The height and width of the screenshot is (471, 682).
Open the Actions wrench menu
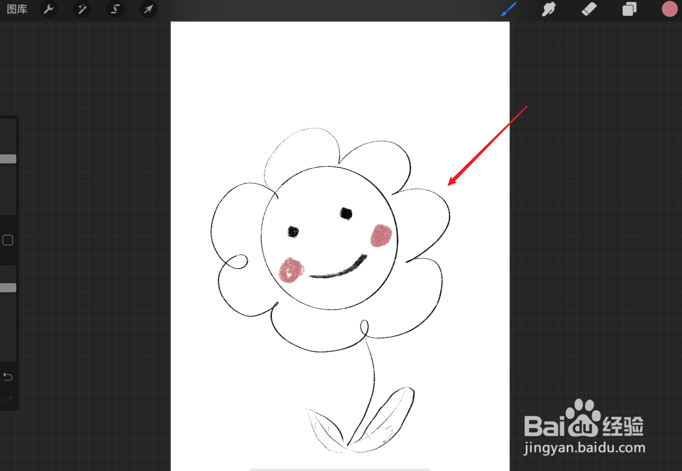coord(49,9)
